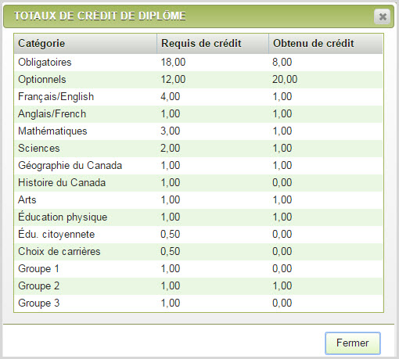The width and height of the screenshot is (399, 359).
Task: Click the Fermer button
Action: 353,343
